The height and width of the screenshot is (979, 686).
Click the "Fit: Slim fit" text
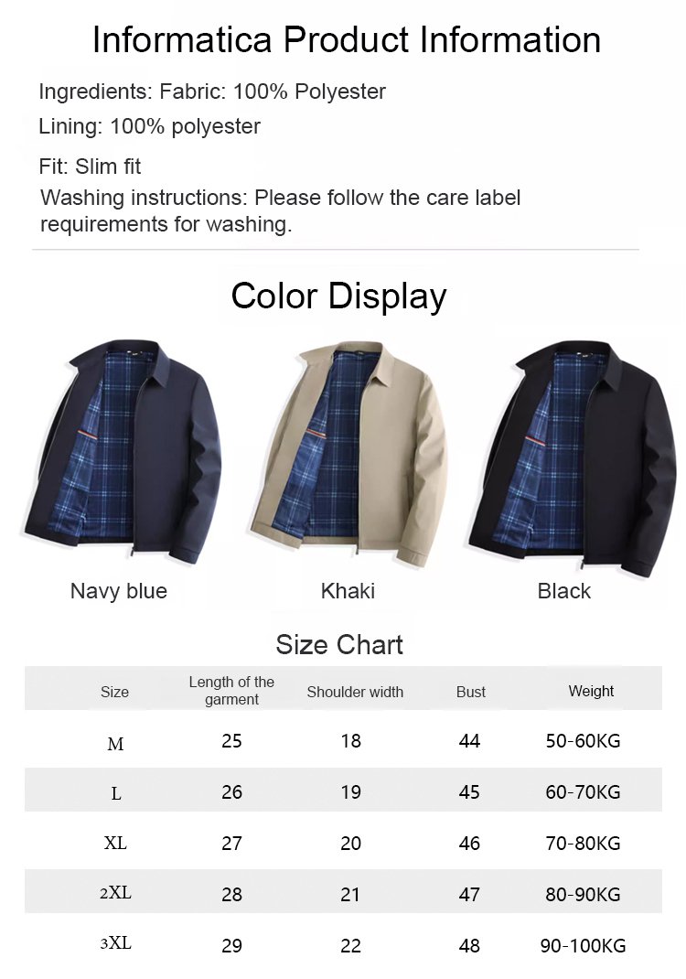point(90,167)
